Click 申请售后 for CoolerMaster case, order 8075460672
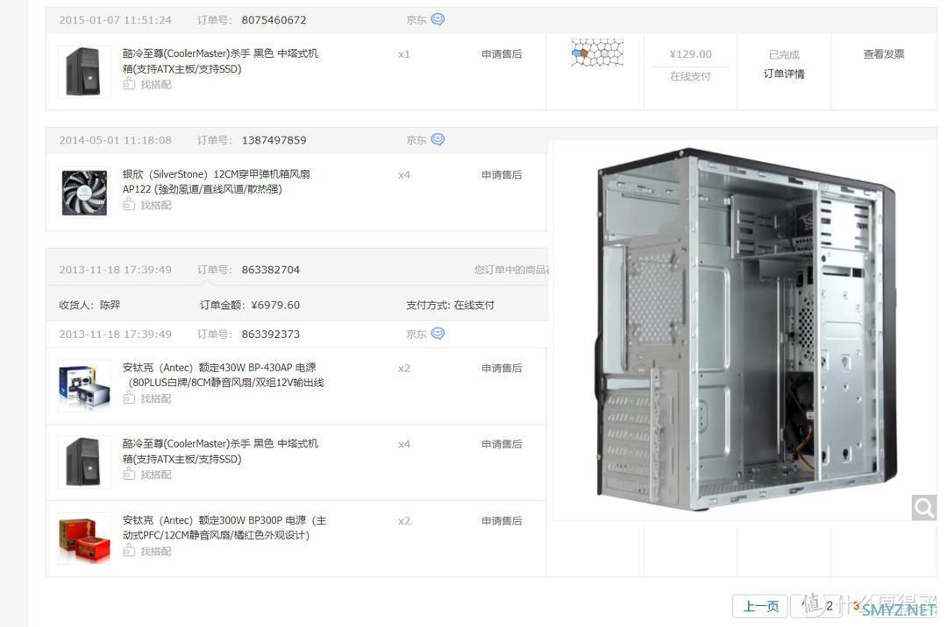This screenshot has width=947, height=627. pyautogui.click(x=502, y=53)
